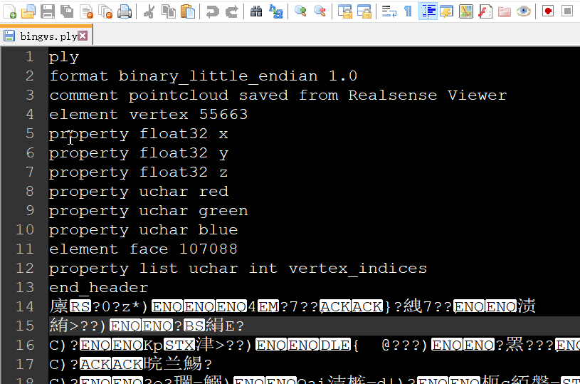580x384 pixels.
Task: Zoom in with the magnifier plus icon
Action: (x=300, y=11)
